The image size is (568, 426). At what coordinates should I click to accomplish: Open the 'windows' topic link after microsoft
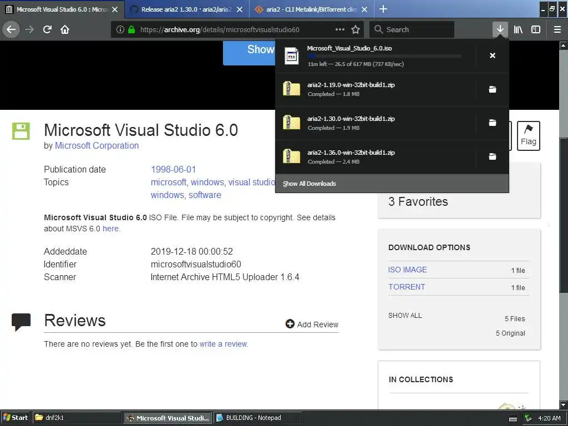tap(207, 182)
